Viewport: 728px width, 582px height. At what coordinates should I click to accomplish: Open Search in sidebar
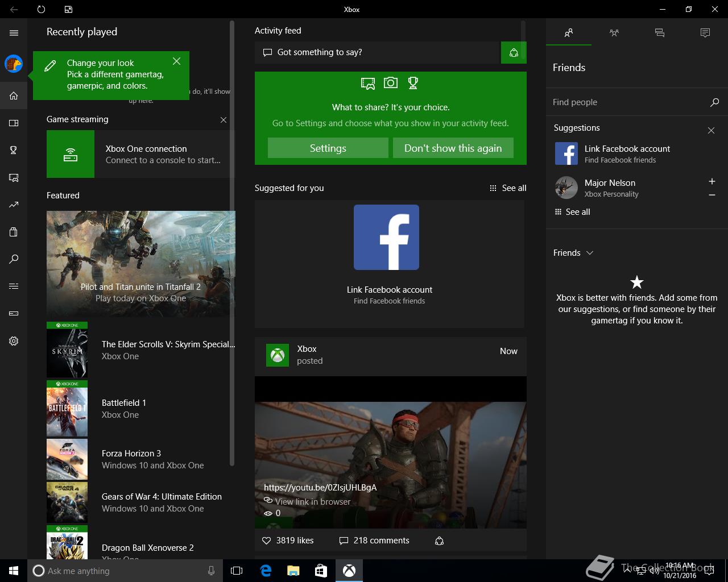coord(14,259)
